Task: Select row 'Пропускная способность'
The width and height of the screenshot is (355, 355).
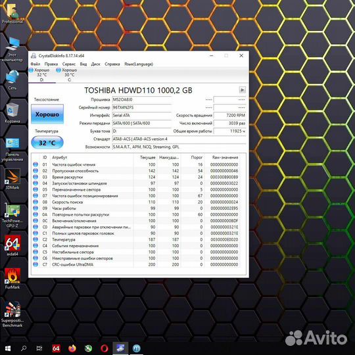Action: (x=136, y=171)
